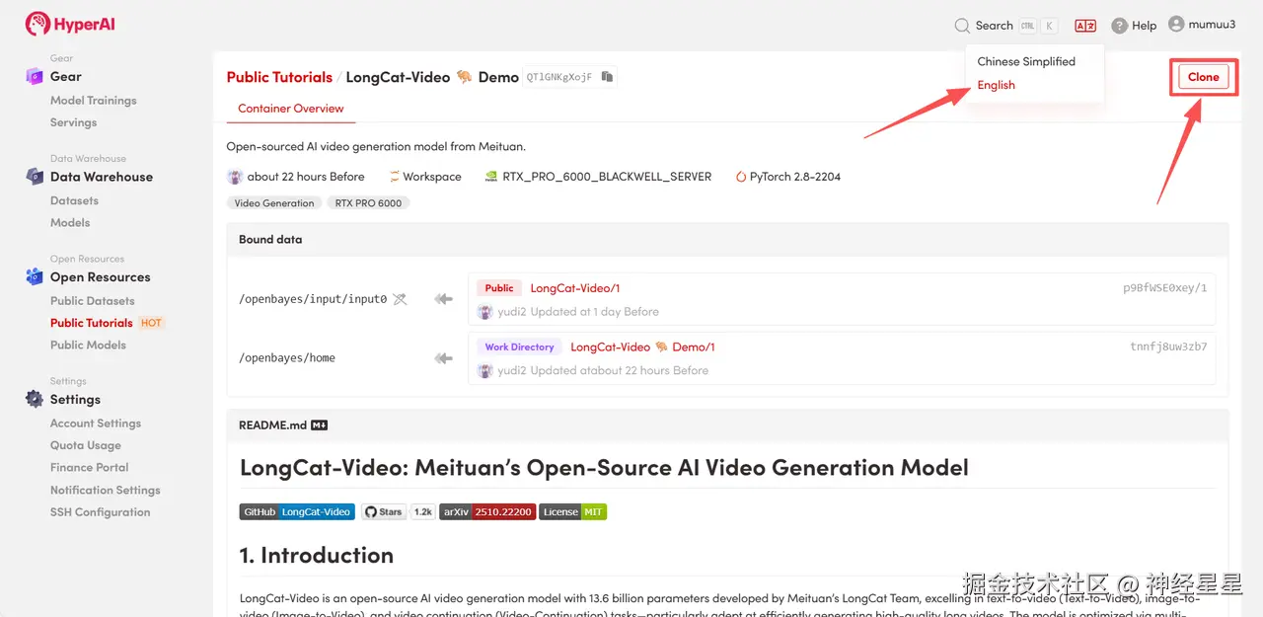Click the tnnfj8uw3zb7 identifier text

[x=1169, y=347]
